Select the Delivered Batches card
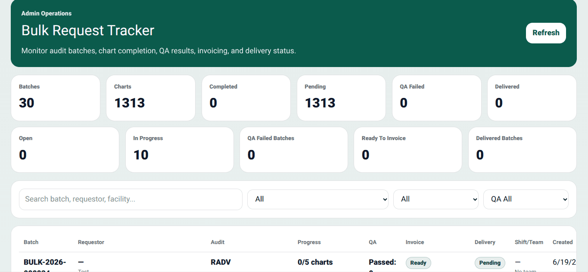This screenshot has height=272, width=588. [523, 150]
